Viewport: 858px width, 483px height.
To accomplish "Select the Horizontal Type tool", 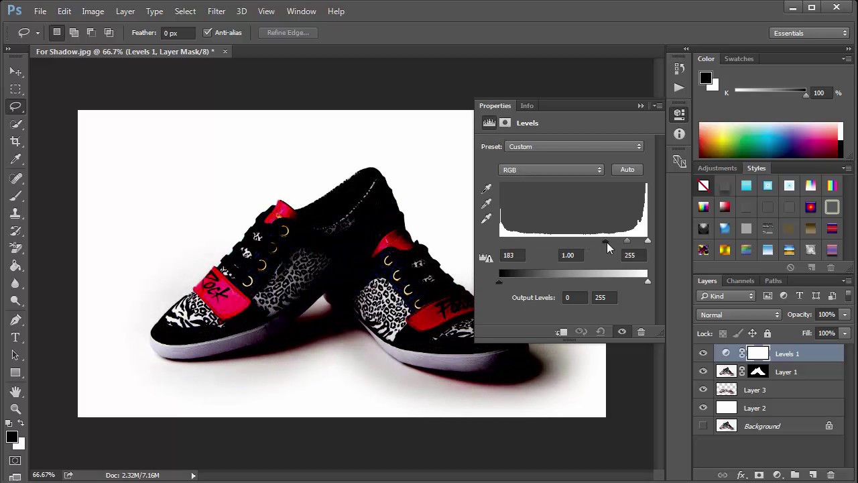I will click(x=15, y=337).
